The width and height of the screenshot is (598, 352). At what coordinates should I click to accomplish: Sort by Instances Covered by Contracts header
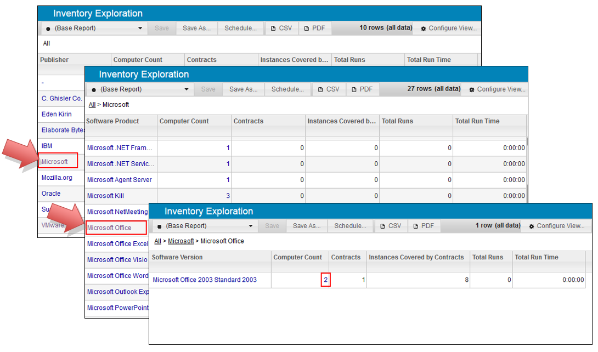416,258
